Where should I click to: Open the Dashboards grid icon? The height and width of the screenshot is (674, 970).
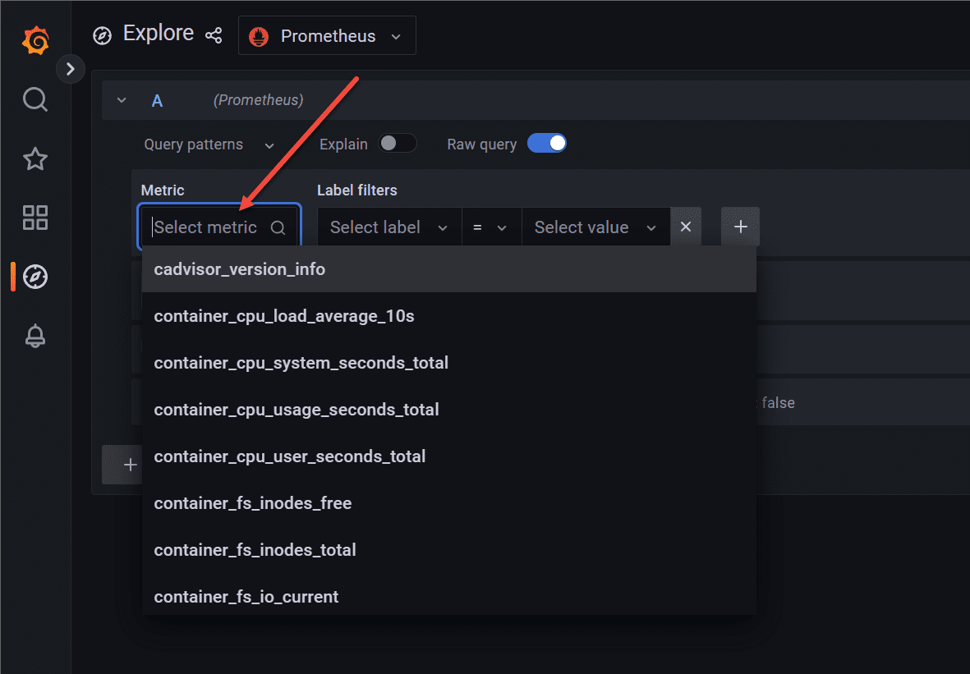point(35,218)
